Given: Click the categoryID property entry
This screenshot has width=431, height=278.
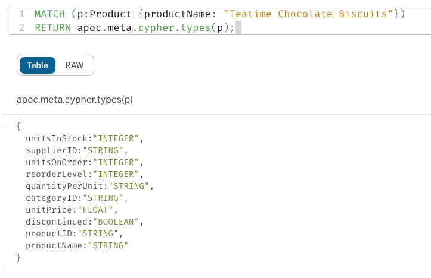Looking at the screenshot, I should tap(77, 198).
